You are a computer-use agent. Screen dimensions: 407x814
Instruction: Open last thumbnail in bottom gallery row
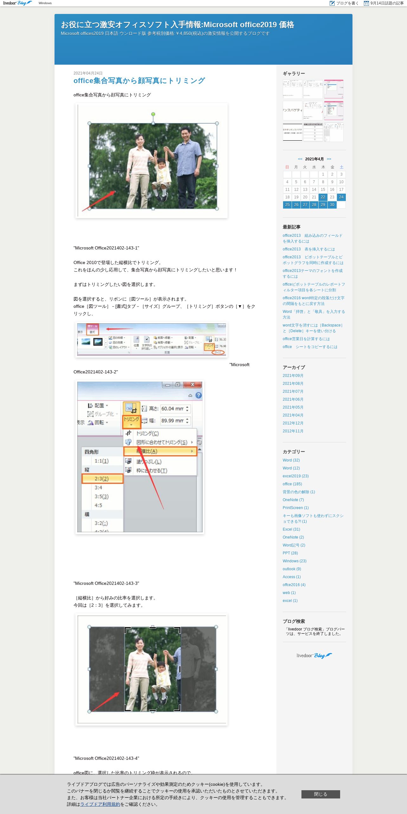coord(333,132)
